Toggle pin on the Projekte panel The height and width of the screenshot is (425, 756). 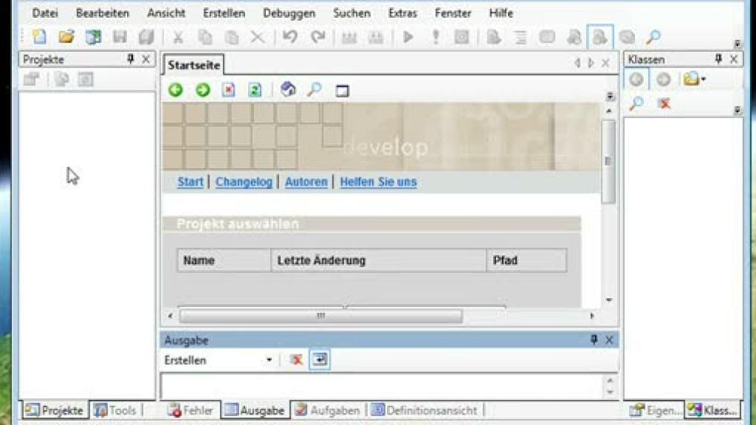tap(131, 59)
